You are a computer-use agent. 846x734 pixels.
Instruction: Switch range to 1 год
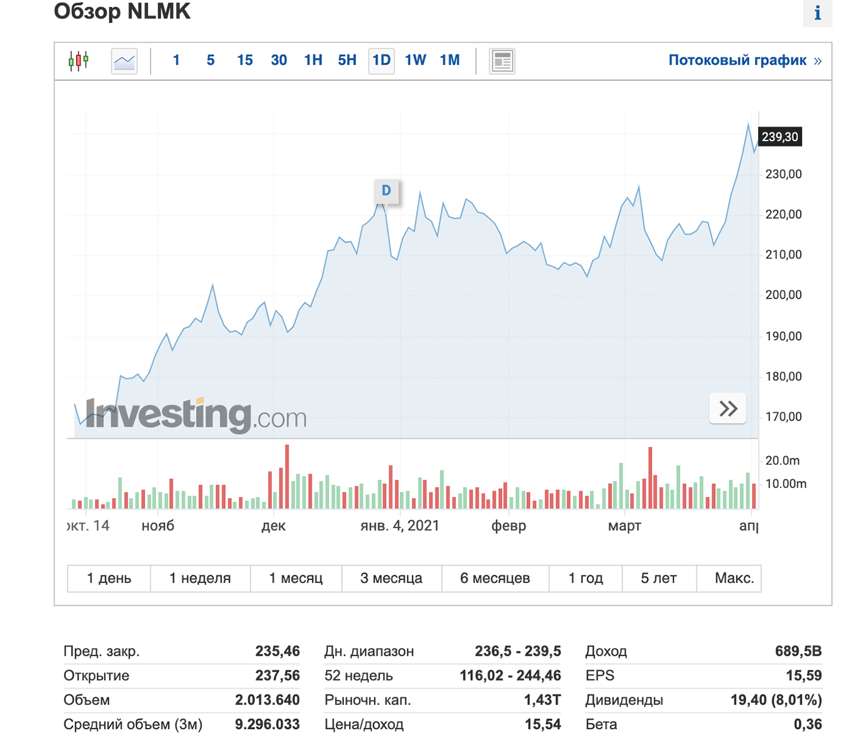[x=585, y=578]
